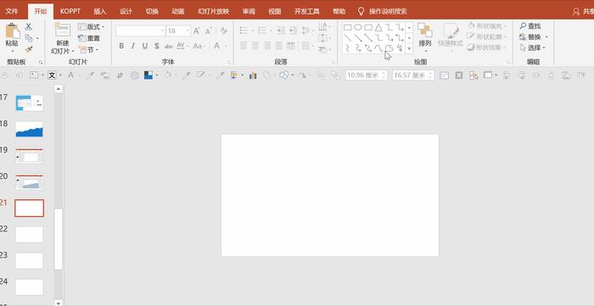Toggle align text left
This screenshot has height=306, width=594.
(244, 46)
